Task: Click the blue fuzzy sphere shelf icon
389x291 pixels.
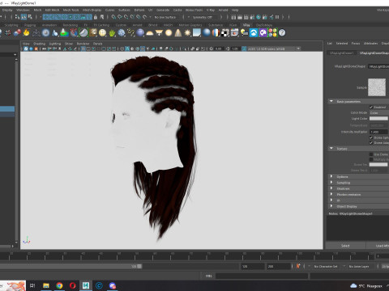Action: click(x=122, y=33)
